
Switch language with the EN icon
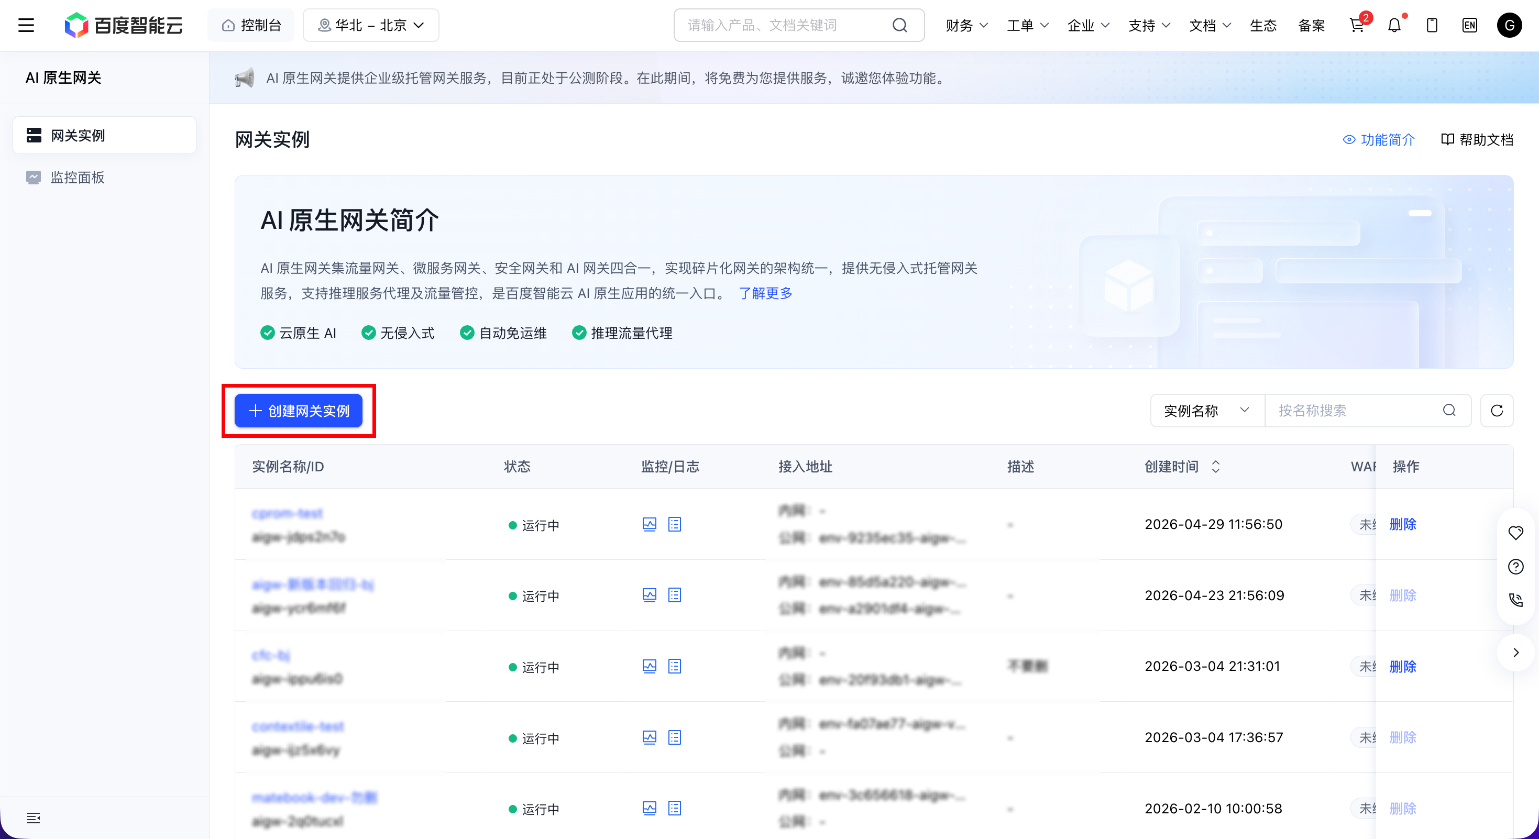click(x=1470, y=25)
